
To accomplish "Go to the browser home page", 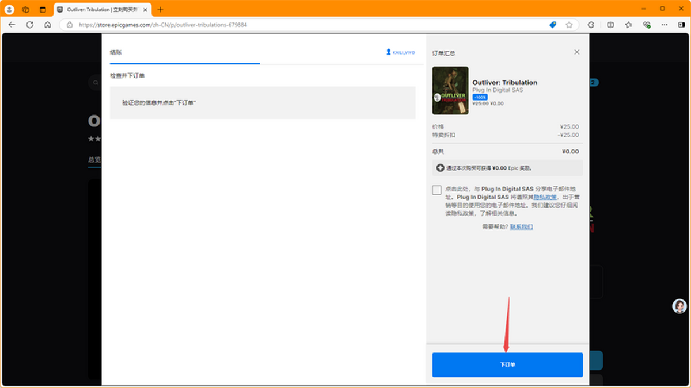I will tap(48, 25).
